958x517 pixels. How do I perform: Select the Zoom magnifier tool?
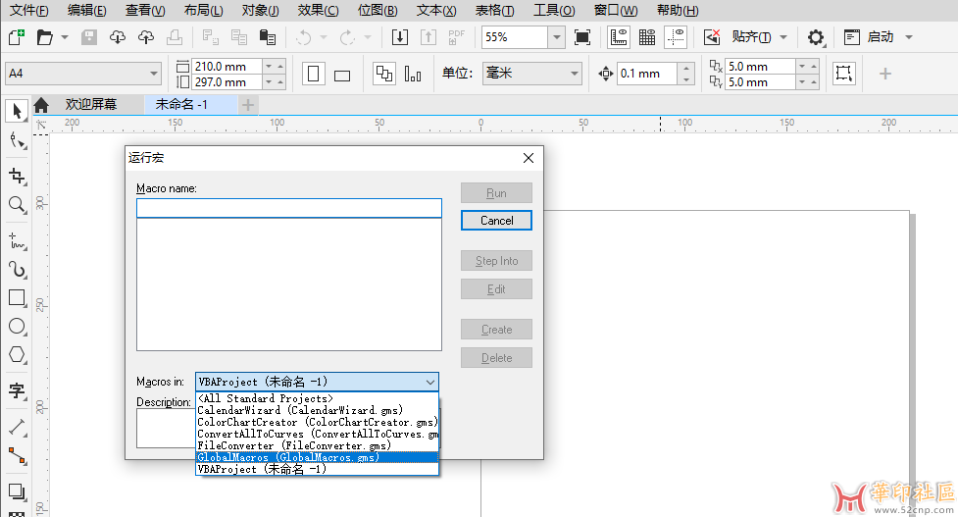[17, 205]
